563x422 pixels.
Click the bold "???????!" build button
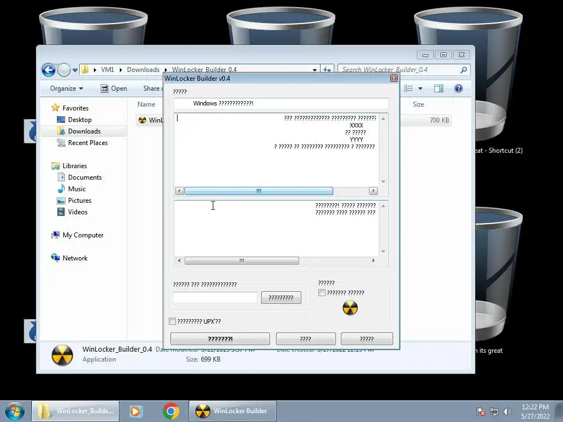pyautogui.click(x=220, y=338)
